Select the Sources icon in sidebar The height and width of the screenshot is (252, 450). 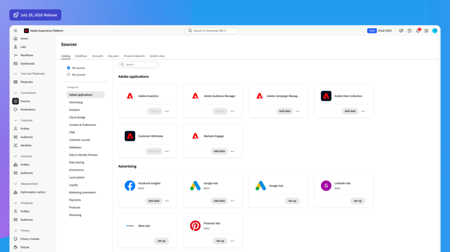click(x=16, y=101)
